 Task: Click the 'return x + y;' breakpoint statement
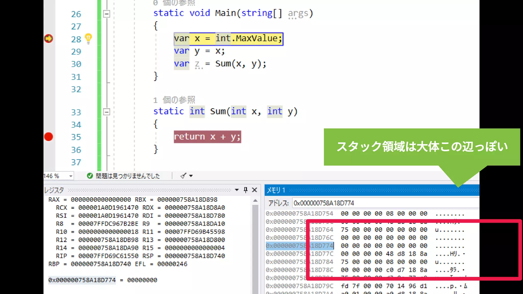(207, 137)
